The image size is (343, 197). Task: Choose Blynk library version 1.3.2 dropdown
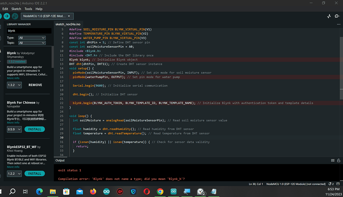[x=14, y=85]
